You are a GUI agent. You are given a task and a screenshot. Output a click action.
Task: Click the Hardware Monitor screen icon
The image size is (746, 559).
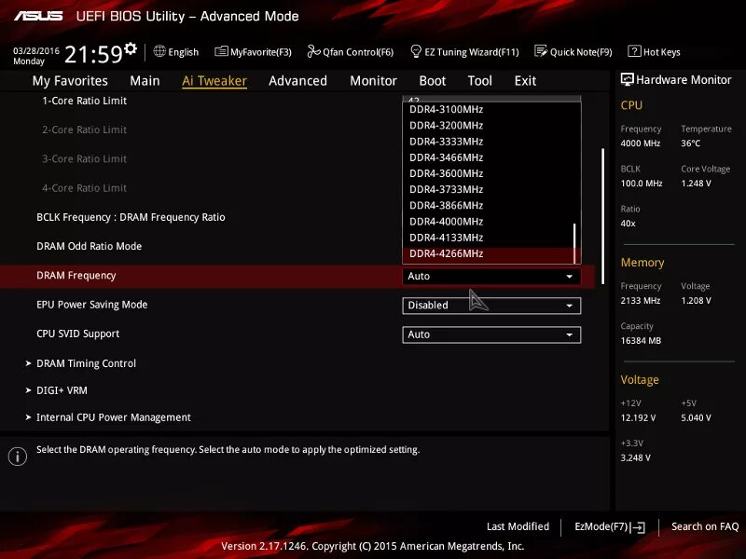click(x=627, y=79)
